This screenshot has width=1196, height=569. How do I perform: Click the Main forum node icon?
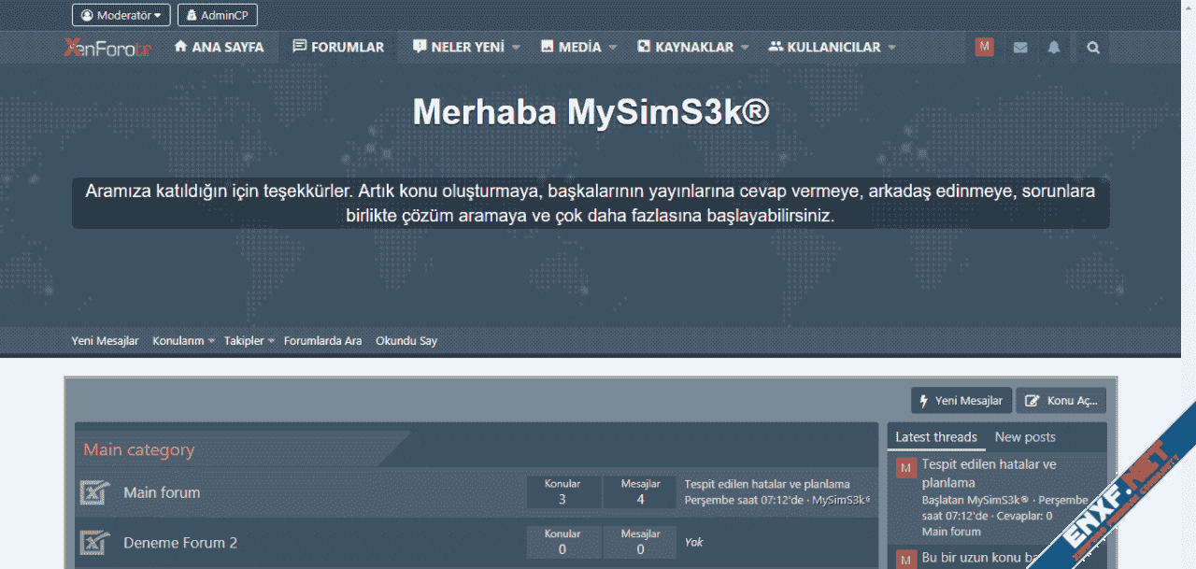pyautogui.click(x=94, y=492)
